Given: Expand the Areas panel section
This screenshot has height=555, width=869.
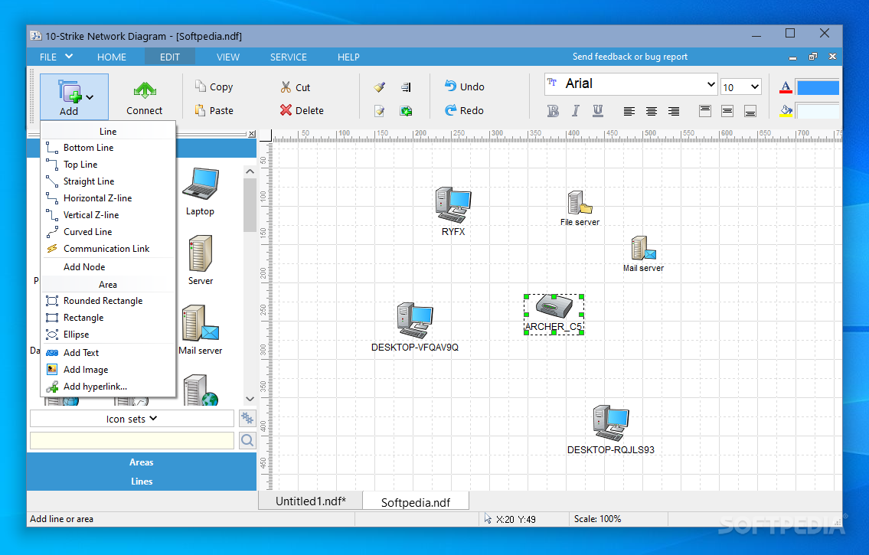Looking at the screenshot, I should point(142,462).
